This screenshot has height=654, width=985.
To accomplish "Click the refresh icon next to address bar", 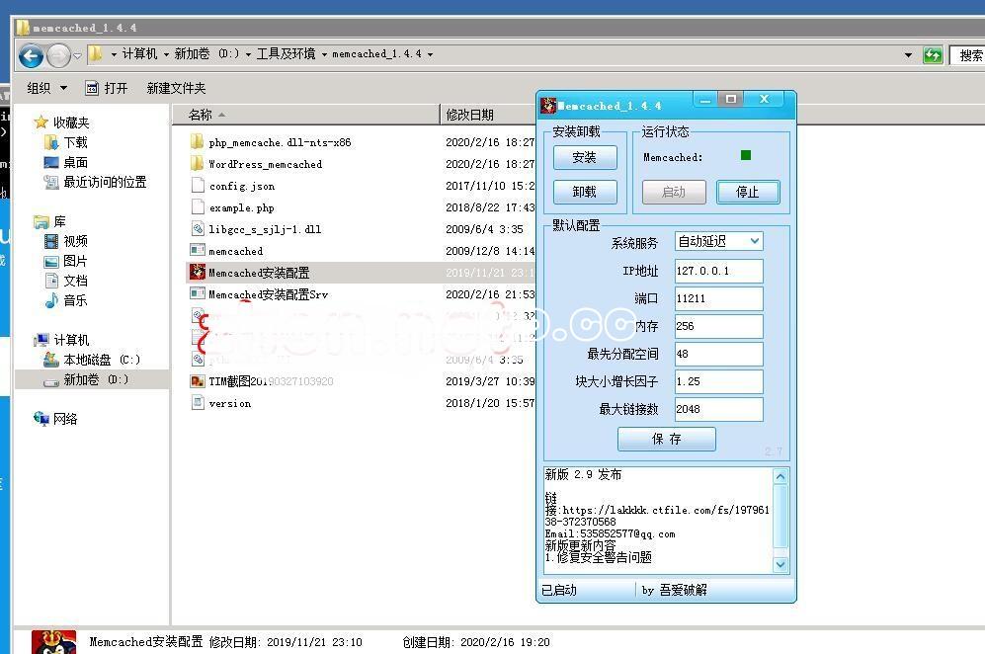I will (x=933, y=55).
